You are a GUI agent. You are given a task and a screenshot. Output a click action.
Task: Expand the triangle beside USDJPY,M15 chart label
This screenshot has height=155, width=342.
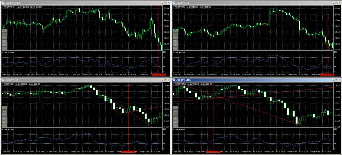click(x=174, y=84)
